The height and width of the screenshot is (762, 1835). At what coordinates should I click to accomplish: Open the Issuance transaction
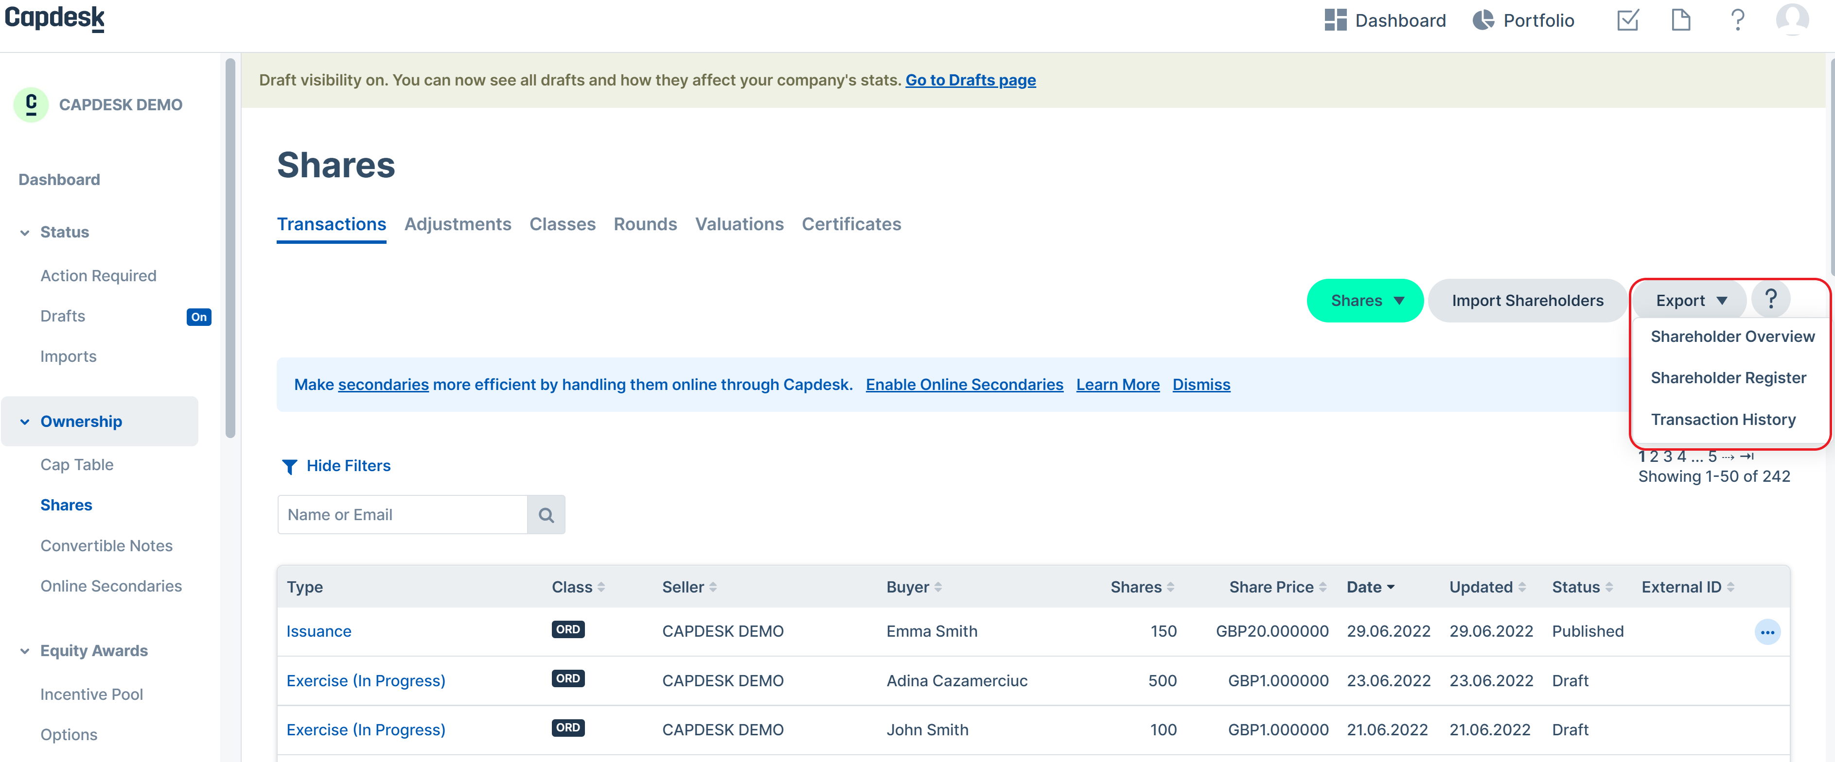318,632
